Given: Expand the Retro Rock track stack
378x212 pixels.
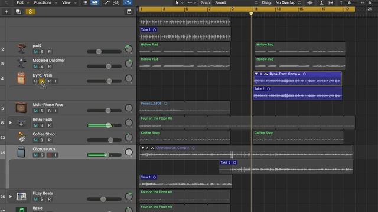Looking at the screenshot, I should point(11,122).
